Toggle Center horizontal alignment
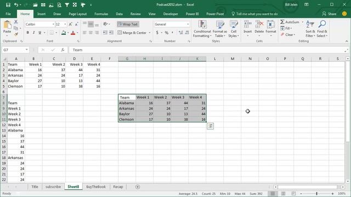Viewport: 351px width, 197px height. (90, 33)
